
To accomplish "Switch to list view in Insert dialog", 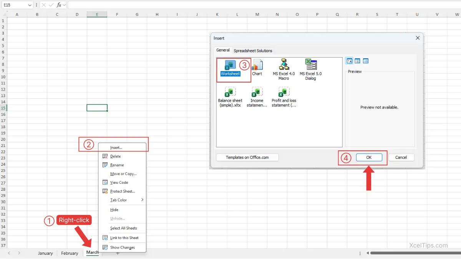I will [x=358, y=61].
